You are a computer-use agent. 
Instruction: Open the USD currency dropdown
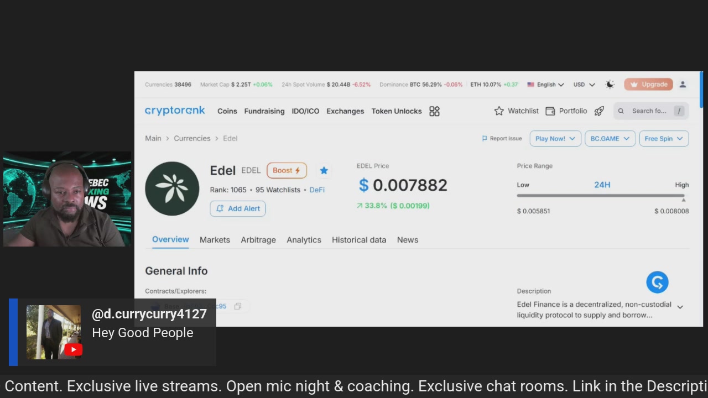pos(584,85)
